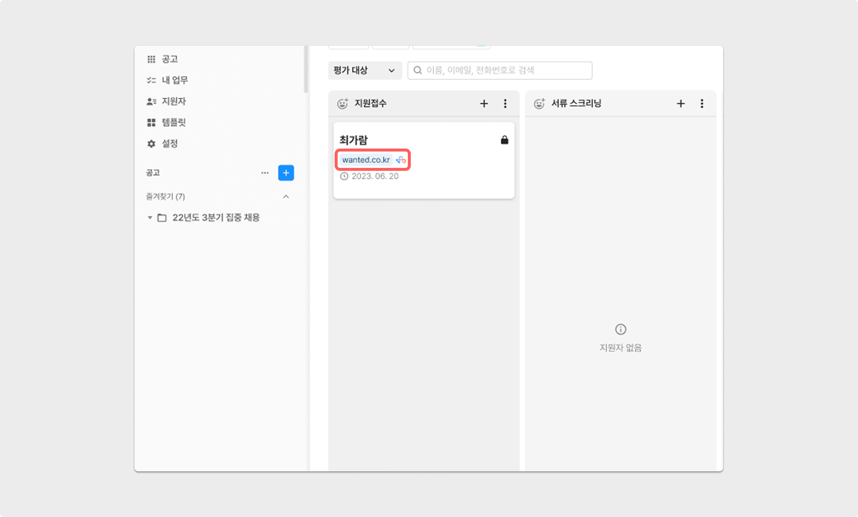Open 설정 via the gear icon
Viewport: 858px width, 517px height.
(x=151, y=144)
